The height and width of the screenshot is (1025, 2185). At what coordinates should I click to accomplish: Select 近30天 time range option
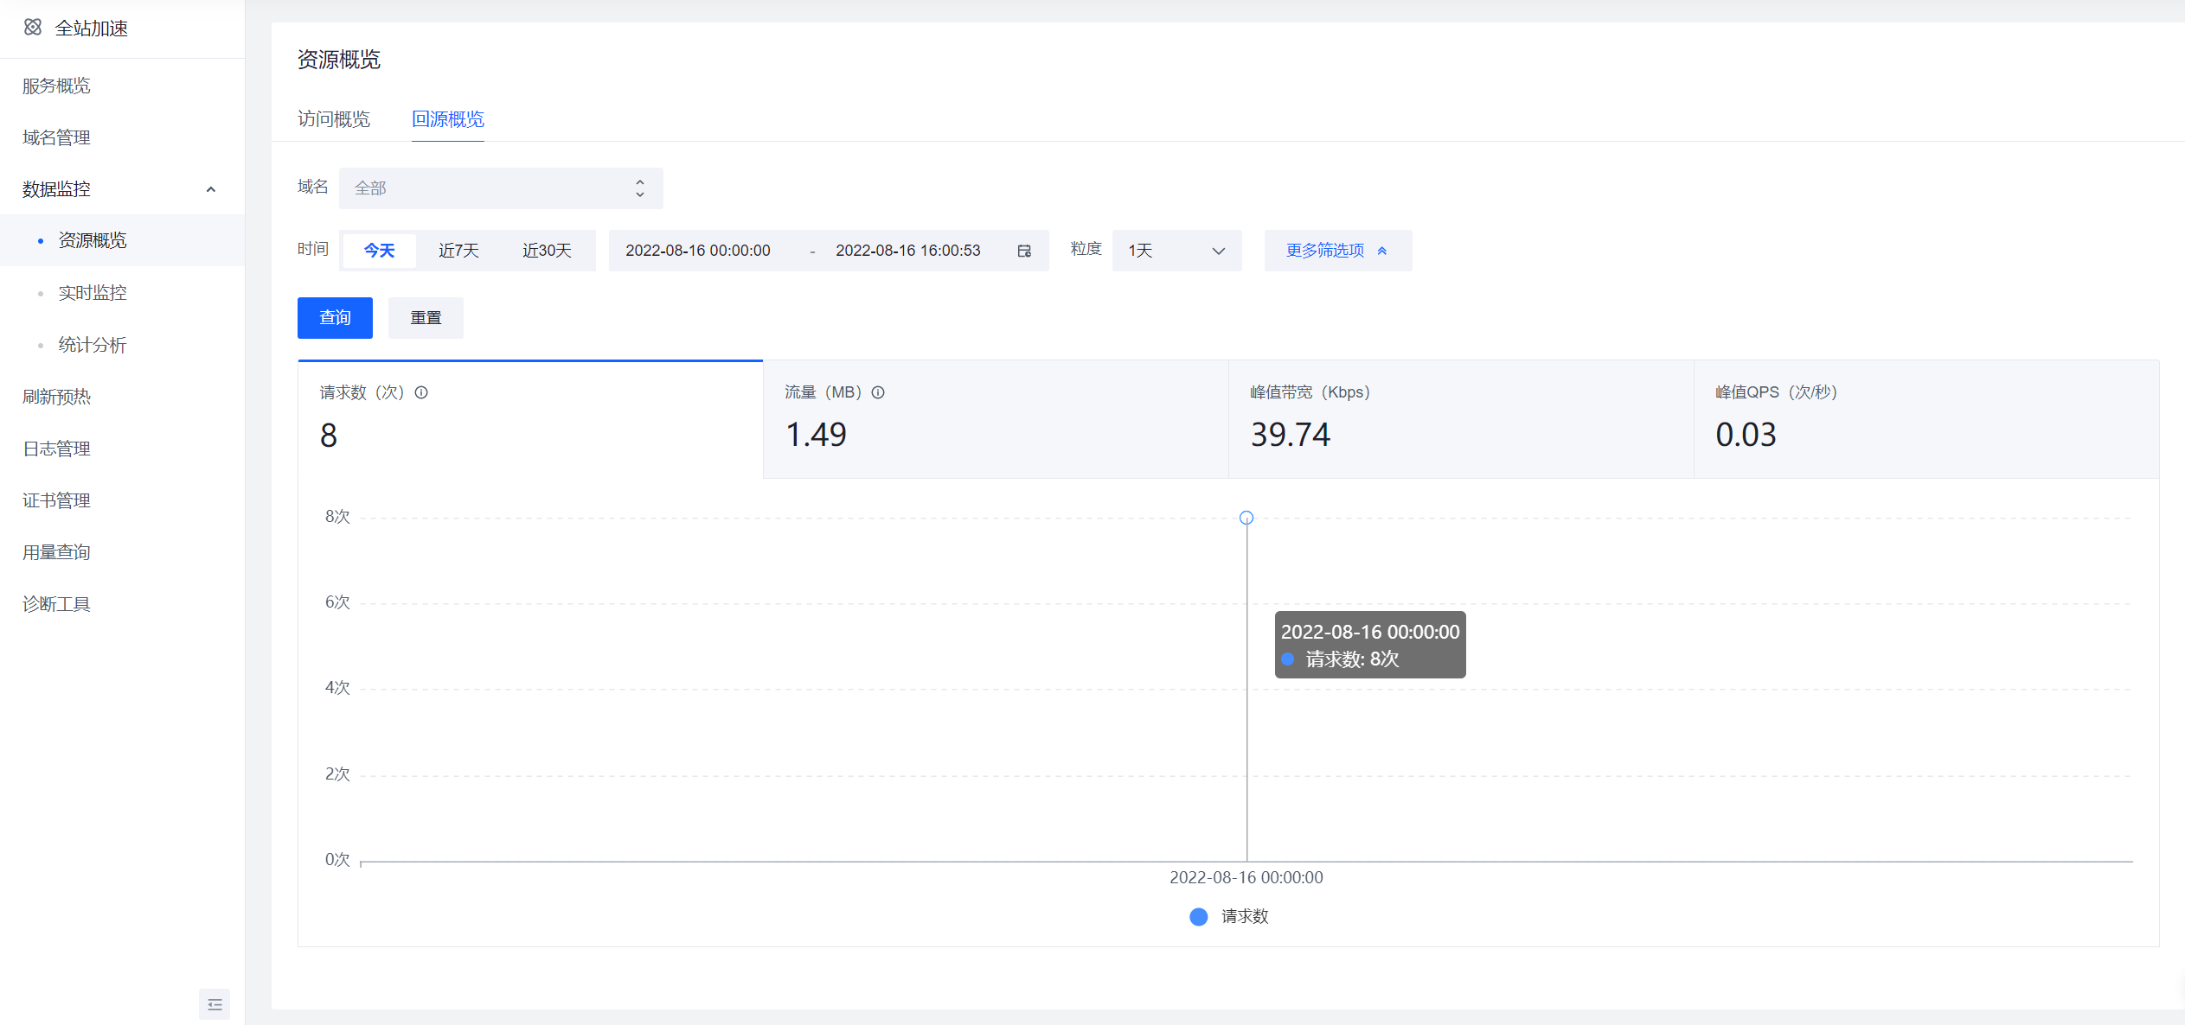pos(547,251)
